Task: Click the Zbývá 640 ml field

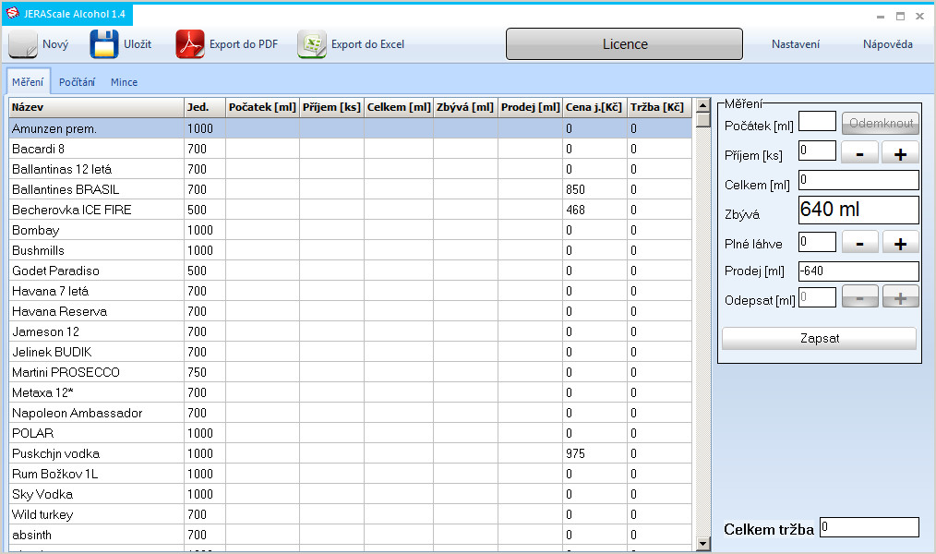Action: (x=858, y=211)
